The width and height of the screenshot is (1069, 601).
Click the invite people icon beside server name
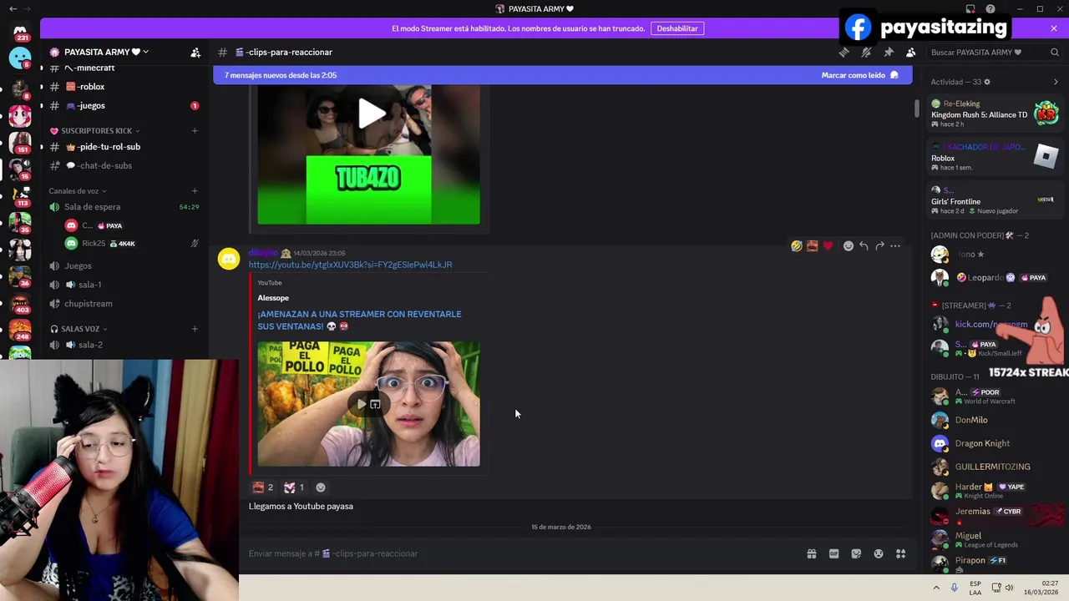click(195, 52)
